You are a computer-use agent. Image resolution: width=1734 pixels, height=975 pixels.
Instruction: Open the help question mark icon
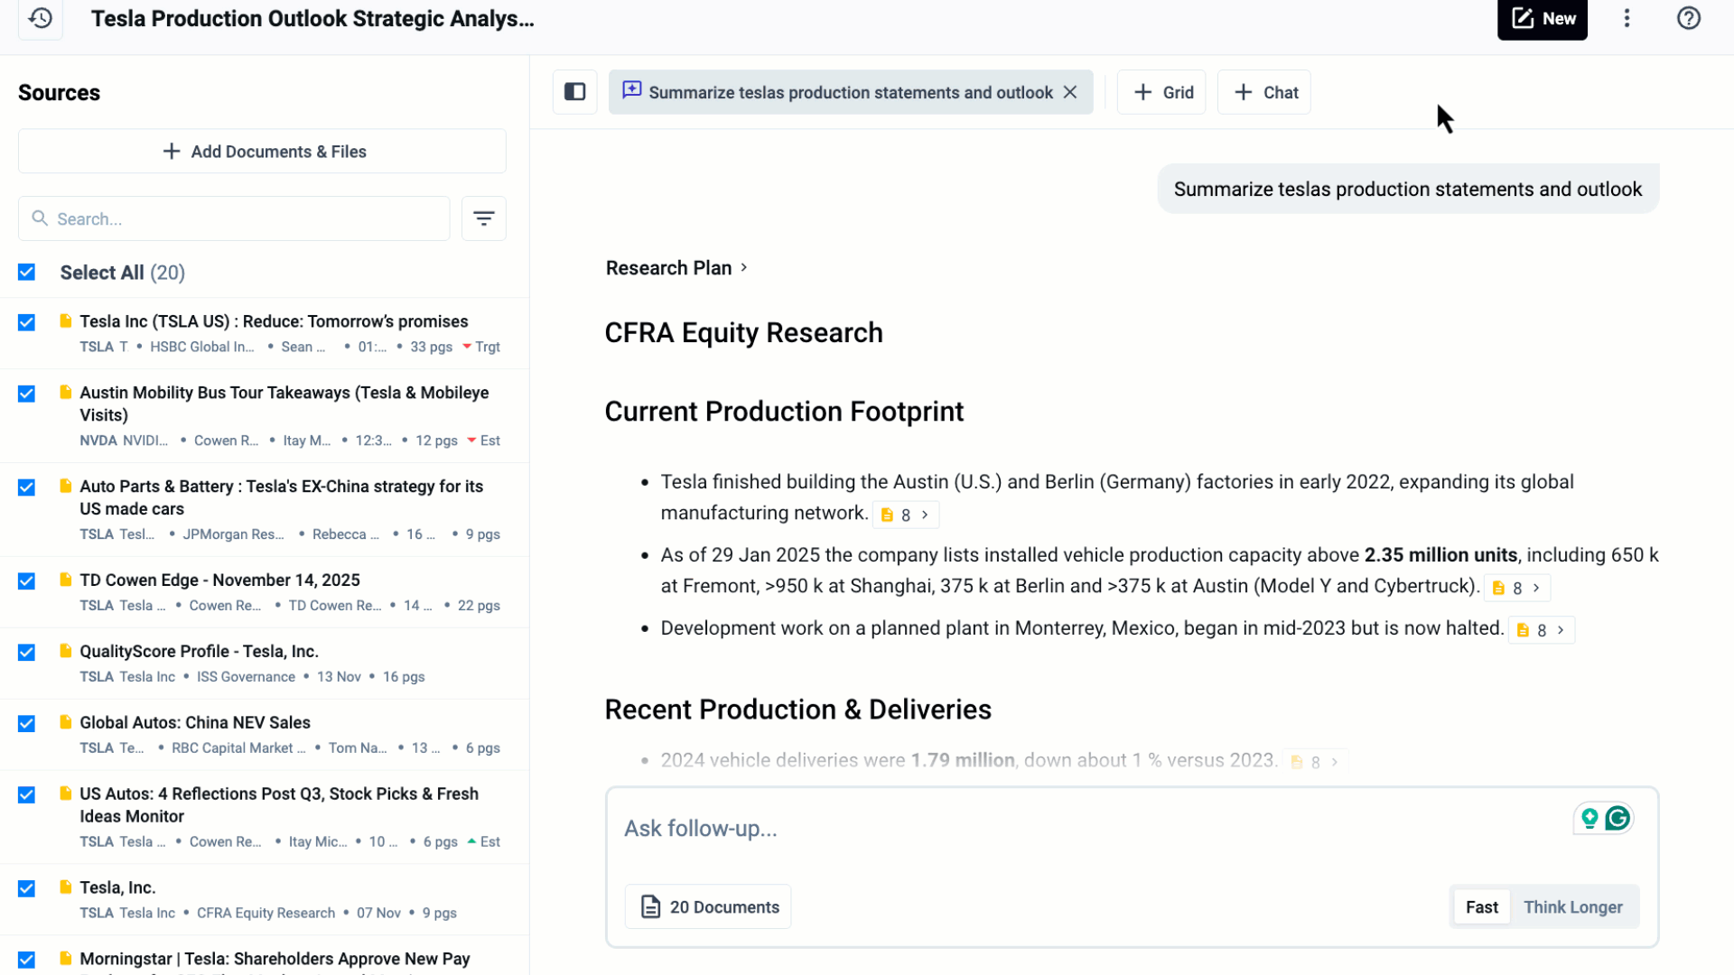1689,18
